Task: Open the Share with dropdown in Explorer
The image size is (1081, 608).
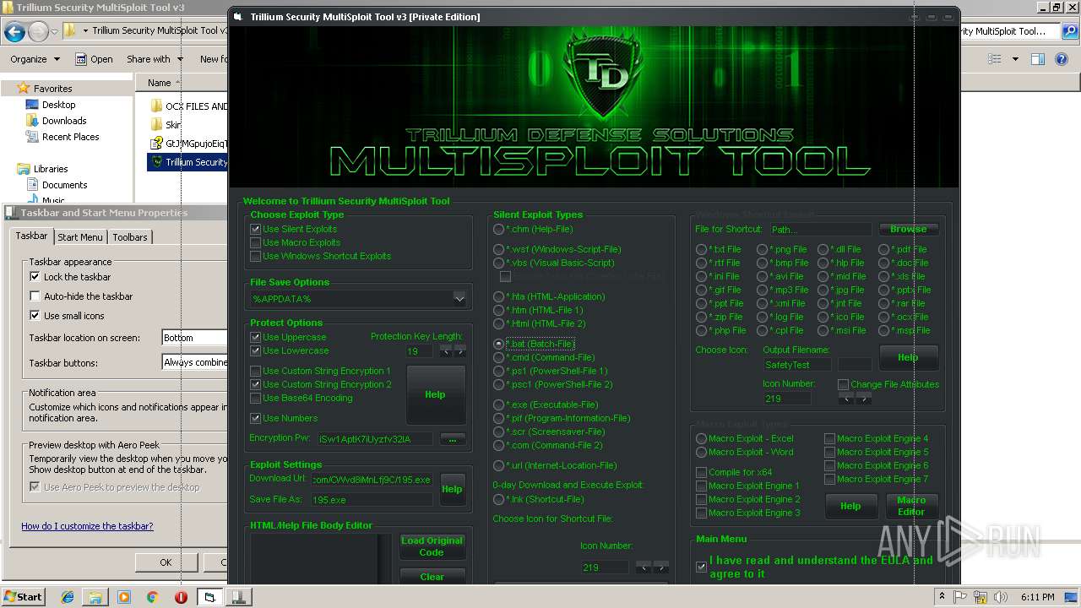Action: (x=155, y=59)
